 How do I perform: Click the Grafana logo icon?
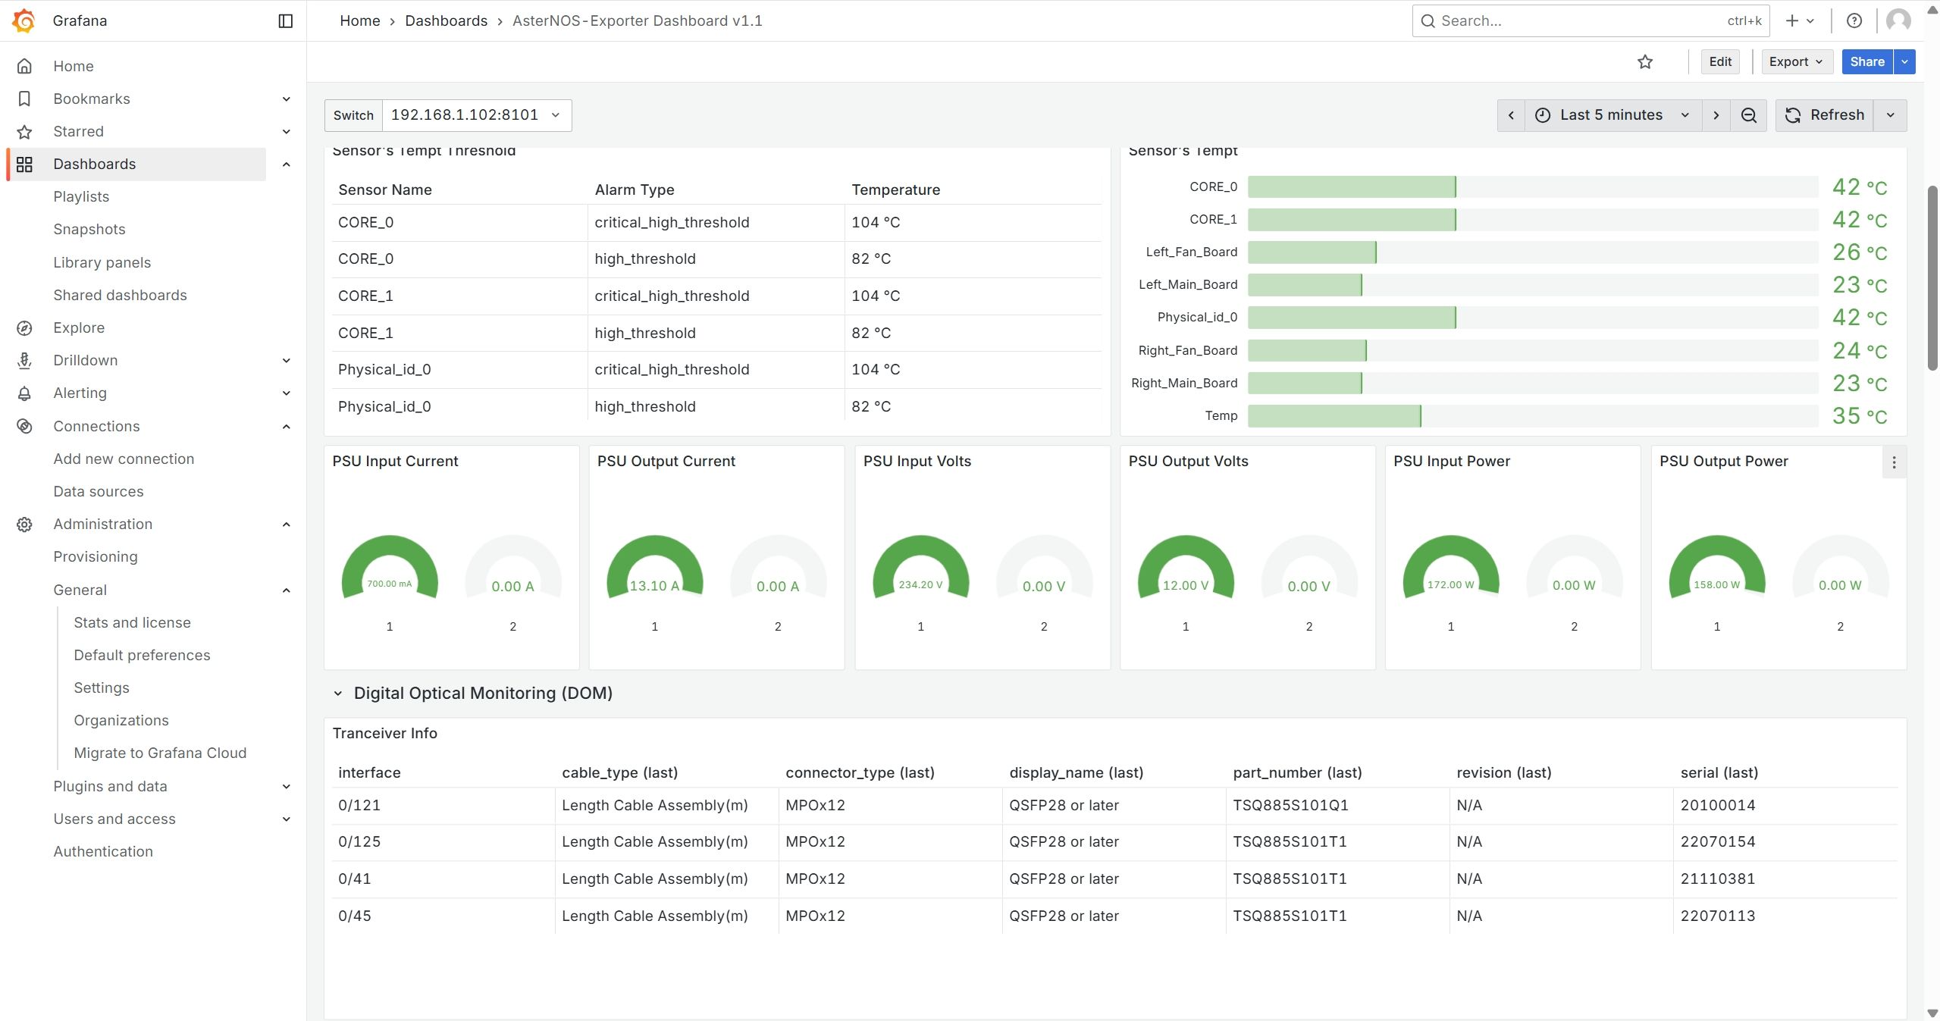(x=24, y=20)
